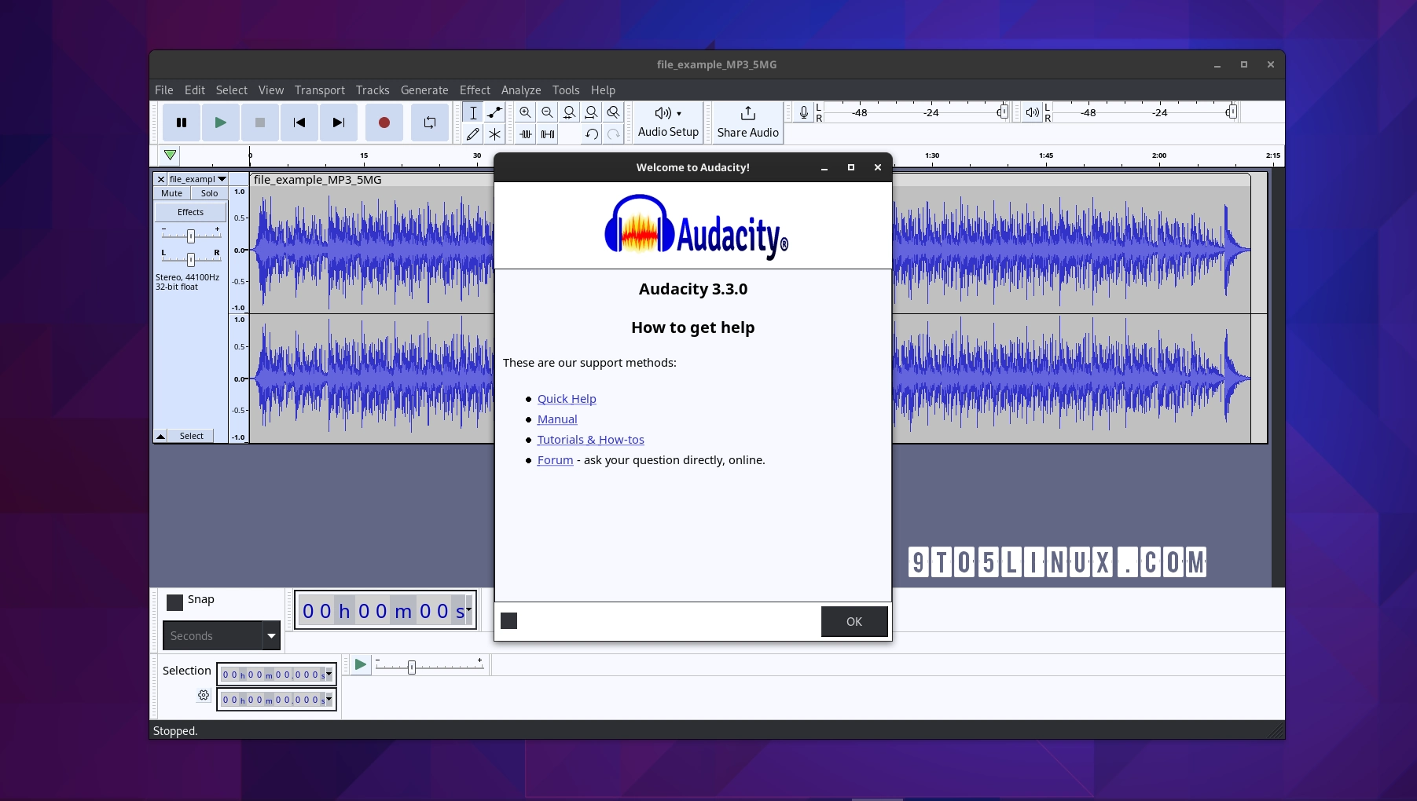This screenshot has width=1417, height=801.
Task: Click OK in the welcome dialog
Action: (854, 621)
